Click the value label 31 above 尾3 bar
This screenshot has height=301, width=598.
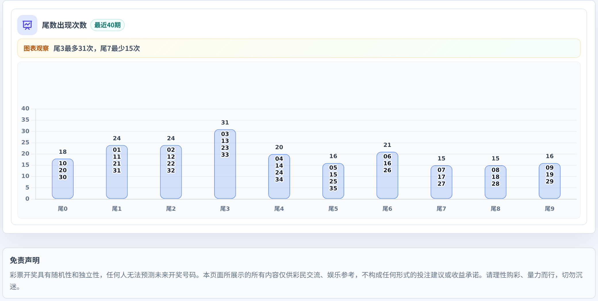225,122
